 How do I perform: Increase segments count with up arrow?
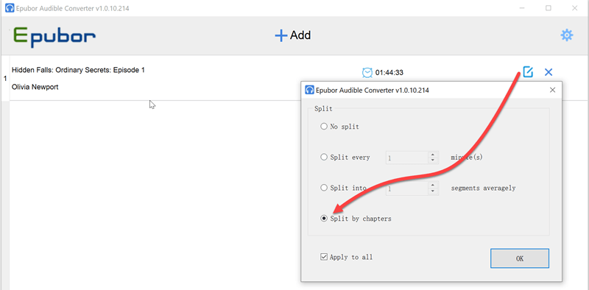coord(433,185)
